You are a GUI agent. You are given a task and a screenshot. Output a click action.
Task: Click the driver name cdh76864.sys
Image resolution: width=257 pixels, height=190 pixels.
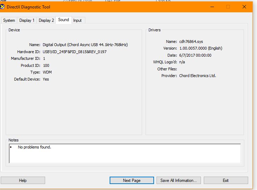tap(191, 42)
